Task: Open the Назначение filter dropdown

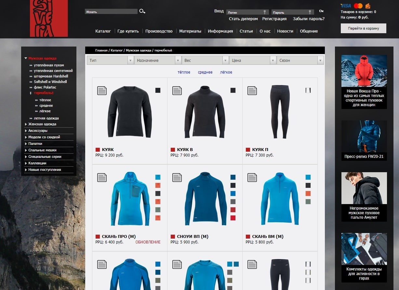Action: pyautogui.click(x=158, y=60)
